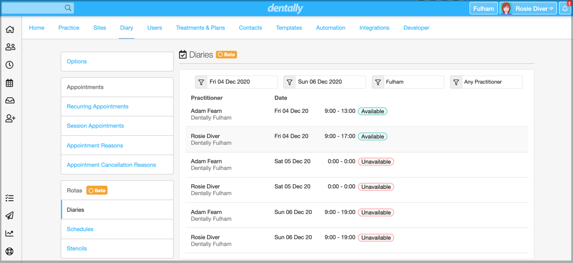573x263 pixels.
Task: Open the patients icon in the sidebar
Action: click(x=10, y=47)
